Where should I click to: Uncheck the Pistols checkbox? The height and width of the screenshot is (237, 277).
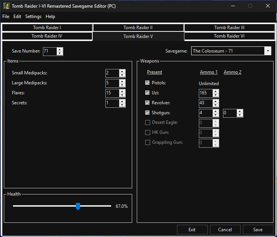(148, 83)
